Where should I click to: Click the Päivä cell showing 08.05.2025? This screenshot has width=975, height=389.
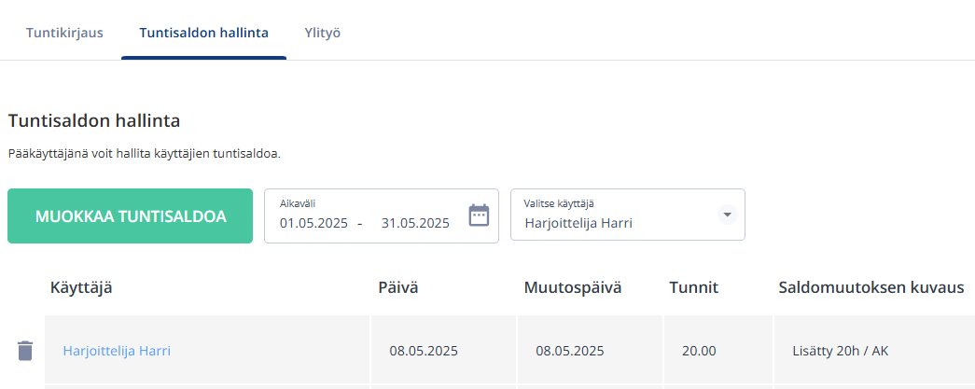(443, 349)
